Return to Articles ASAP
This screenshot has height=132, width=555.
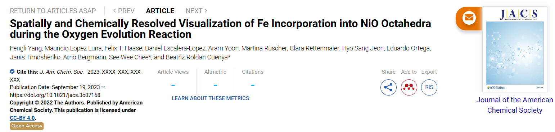(x=53, y=11)
